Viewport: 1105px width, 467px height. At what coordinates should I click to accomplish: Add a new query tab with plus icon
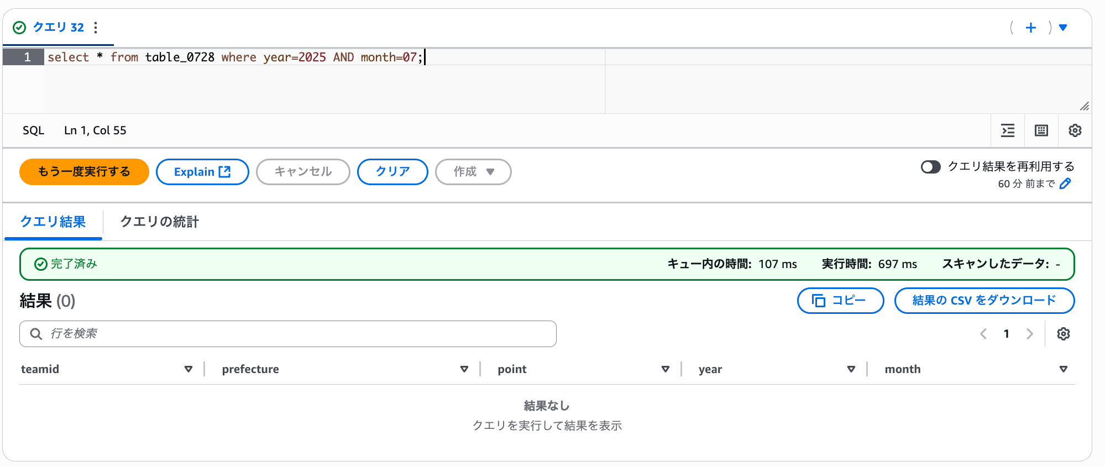point(1031,28)
